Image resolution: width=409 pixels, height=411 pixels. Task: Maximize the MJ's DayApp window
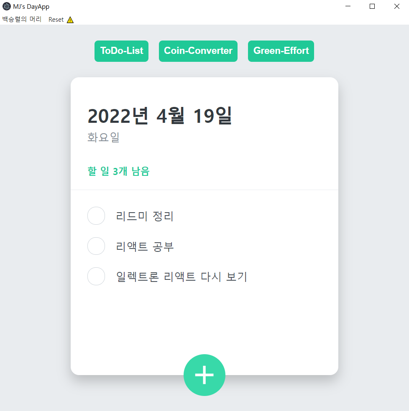point(372,6)
